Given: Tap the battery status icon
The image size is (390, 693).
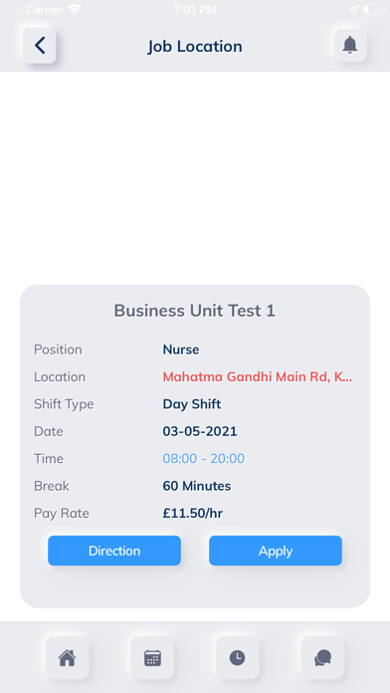Looking at the screenshot, I should point(373,10).
